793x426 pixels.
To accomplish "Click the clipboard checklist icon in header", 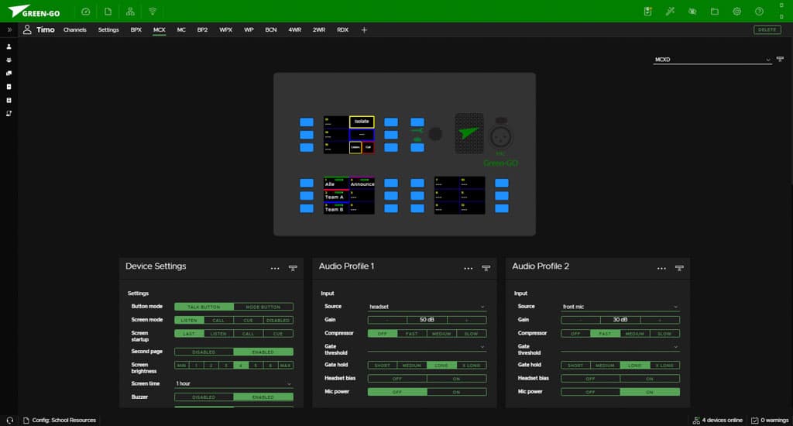I will tap(648, 12).
